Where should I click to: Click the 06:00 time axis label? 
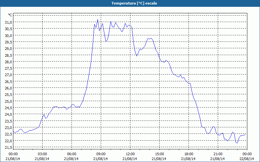pos(71,154)
